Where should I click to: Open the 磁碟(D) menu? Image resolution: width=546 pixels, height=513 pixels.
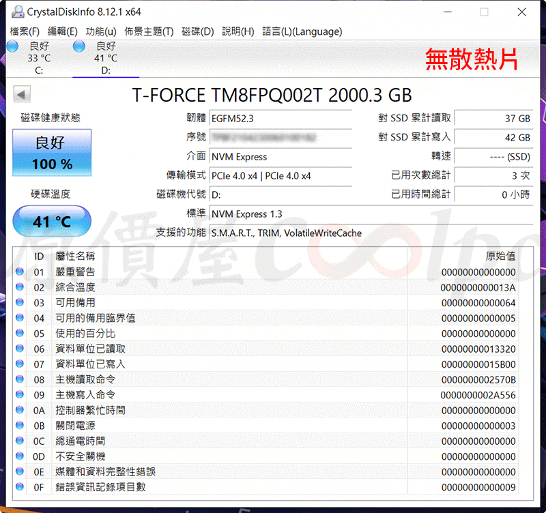pyautogui.click(x=198, y=31)
